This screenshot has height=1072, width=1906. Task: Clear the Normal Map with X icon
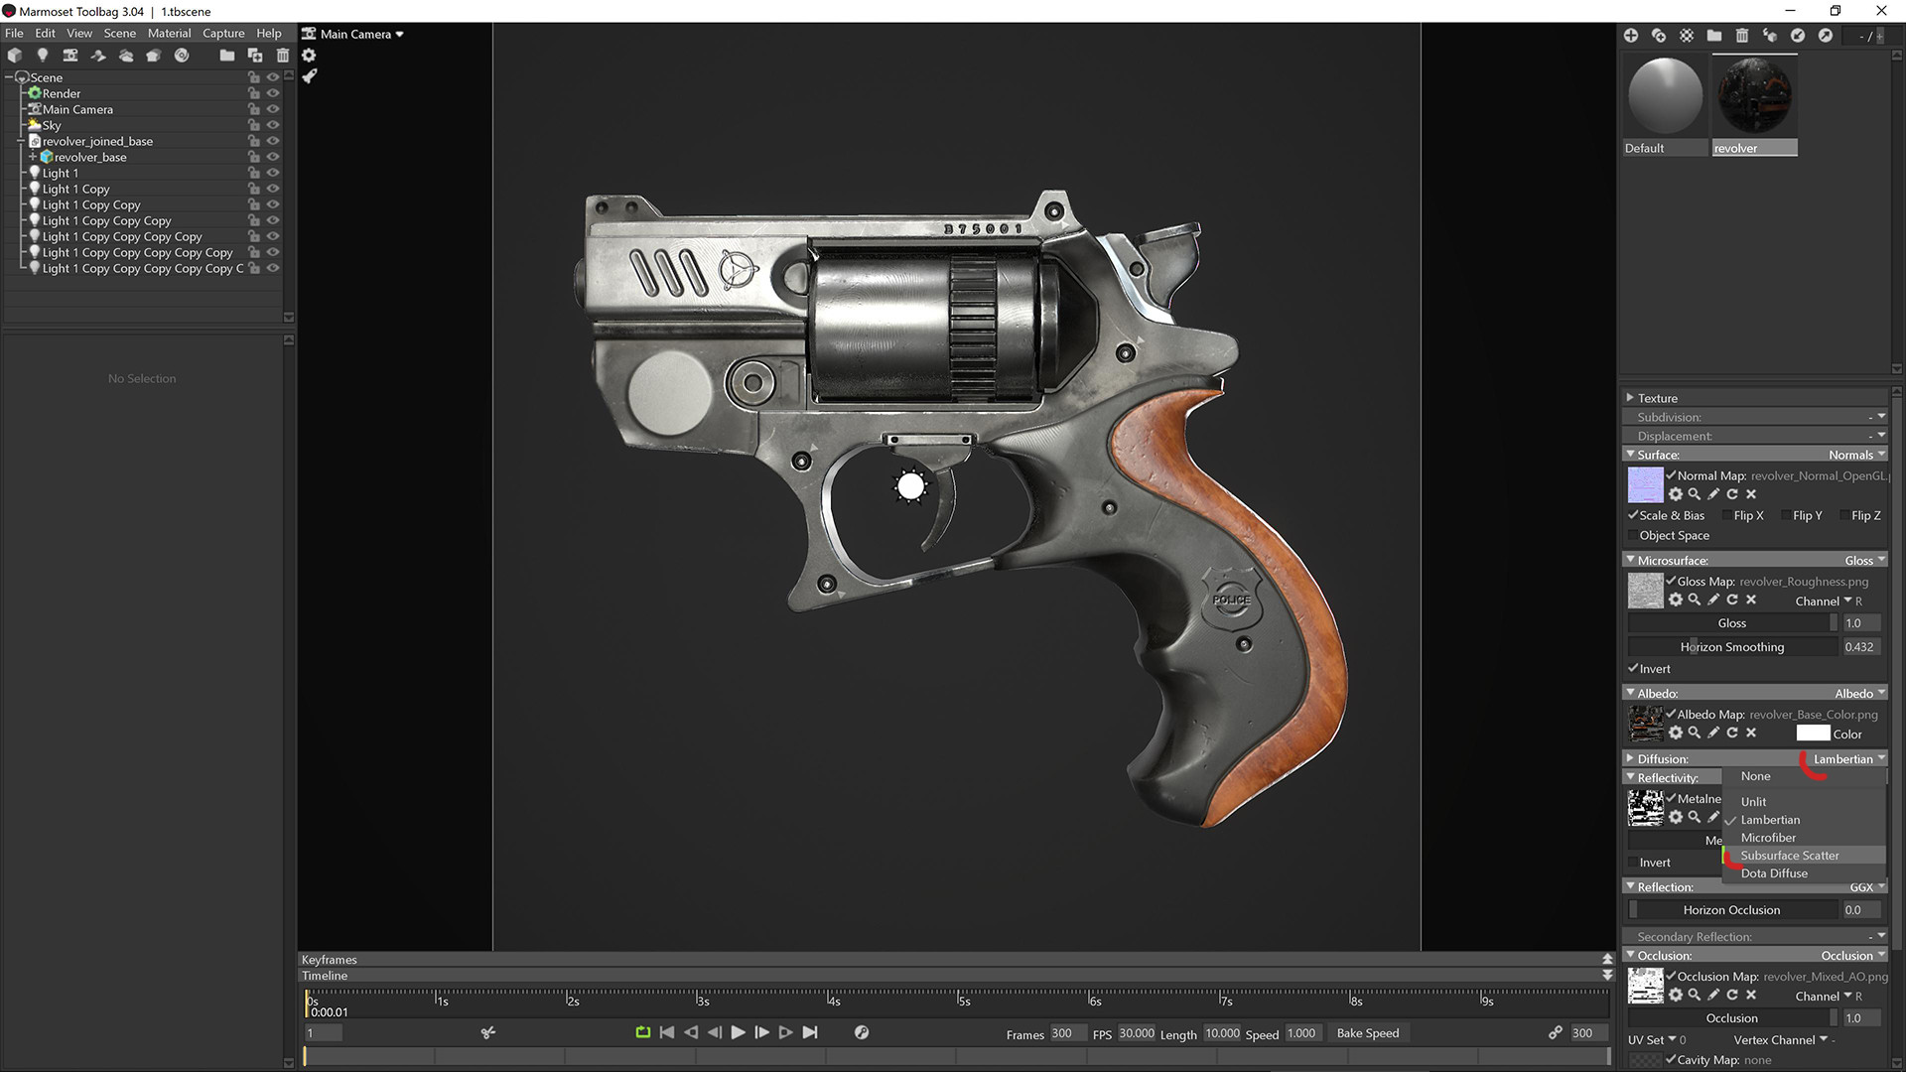pyautogui.click(x=1751, y=494)
